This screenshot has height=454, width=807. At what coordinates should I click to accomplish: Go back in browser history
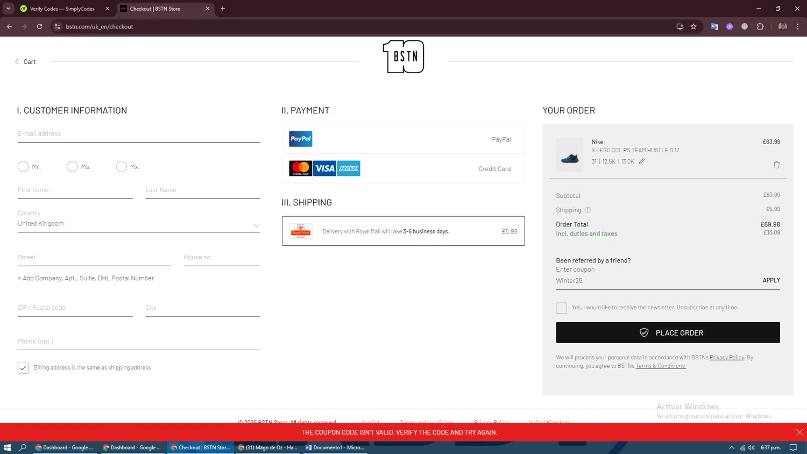(9, 26)
